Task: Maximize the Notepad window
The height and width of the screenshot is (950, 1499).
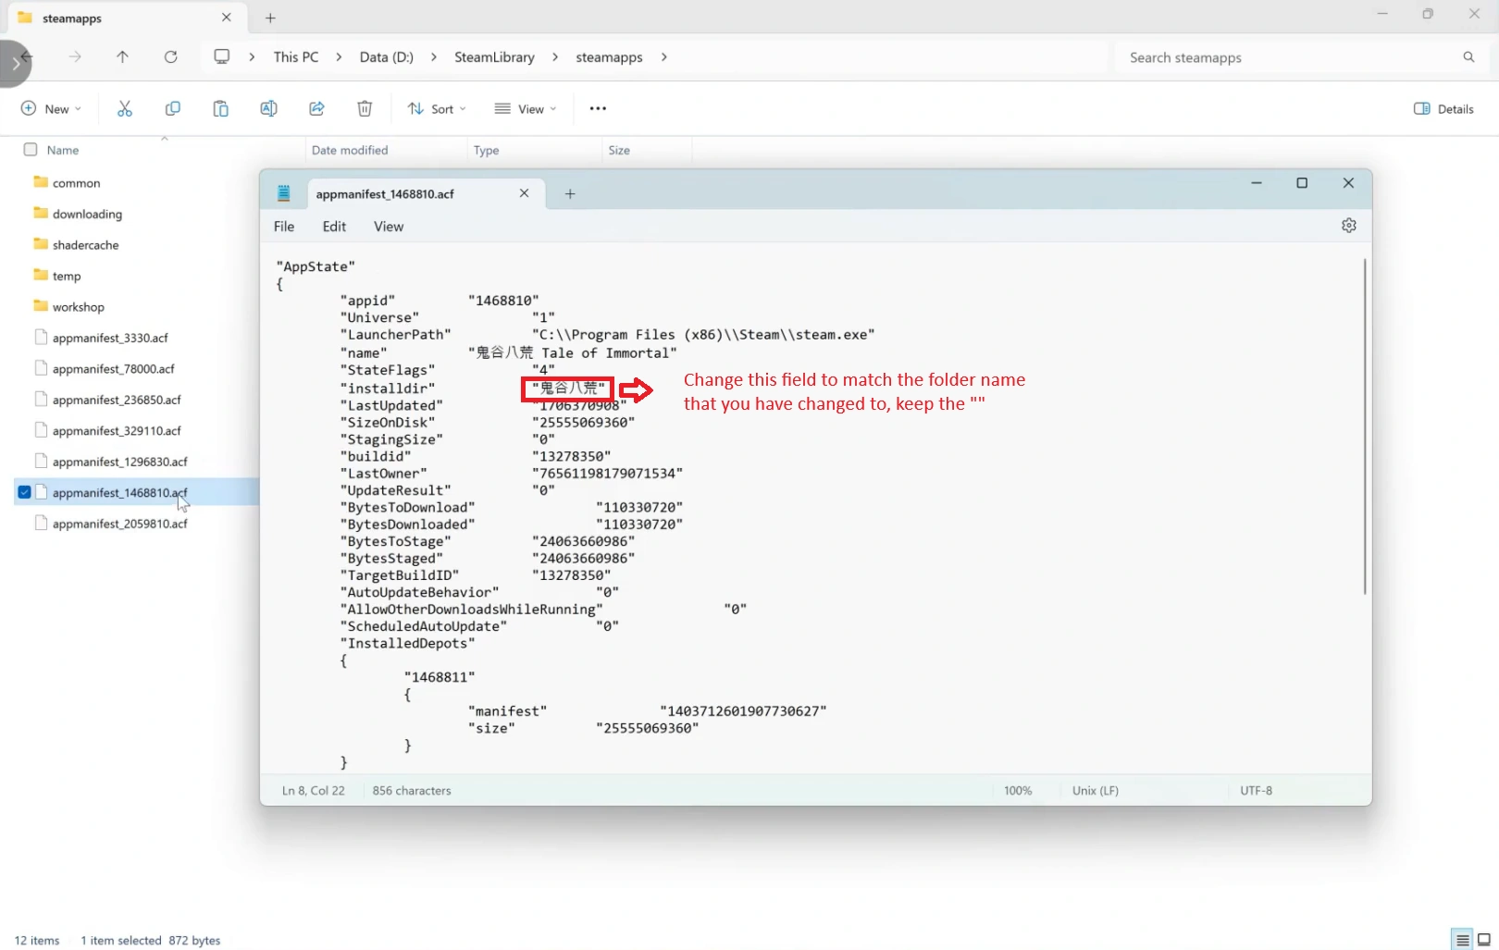Action: click(1302, 183)
